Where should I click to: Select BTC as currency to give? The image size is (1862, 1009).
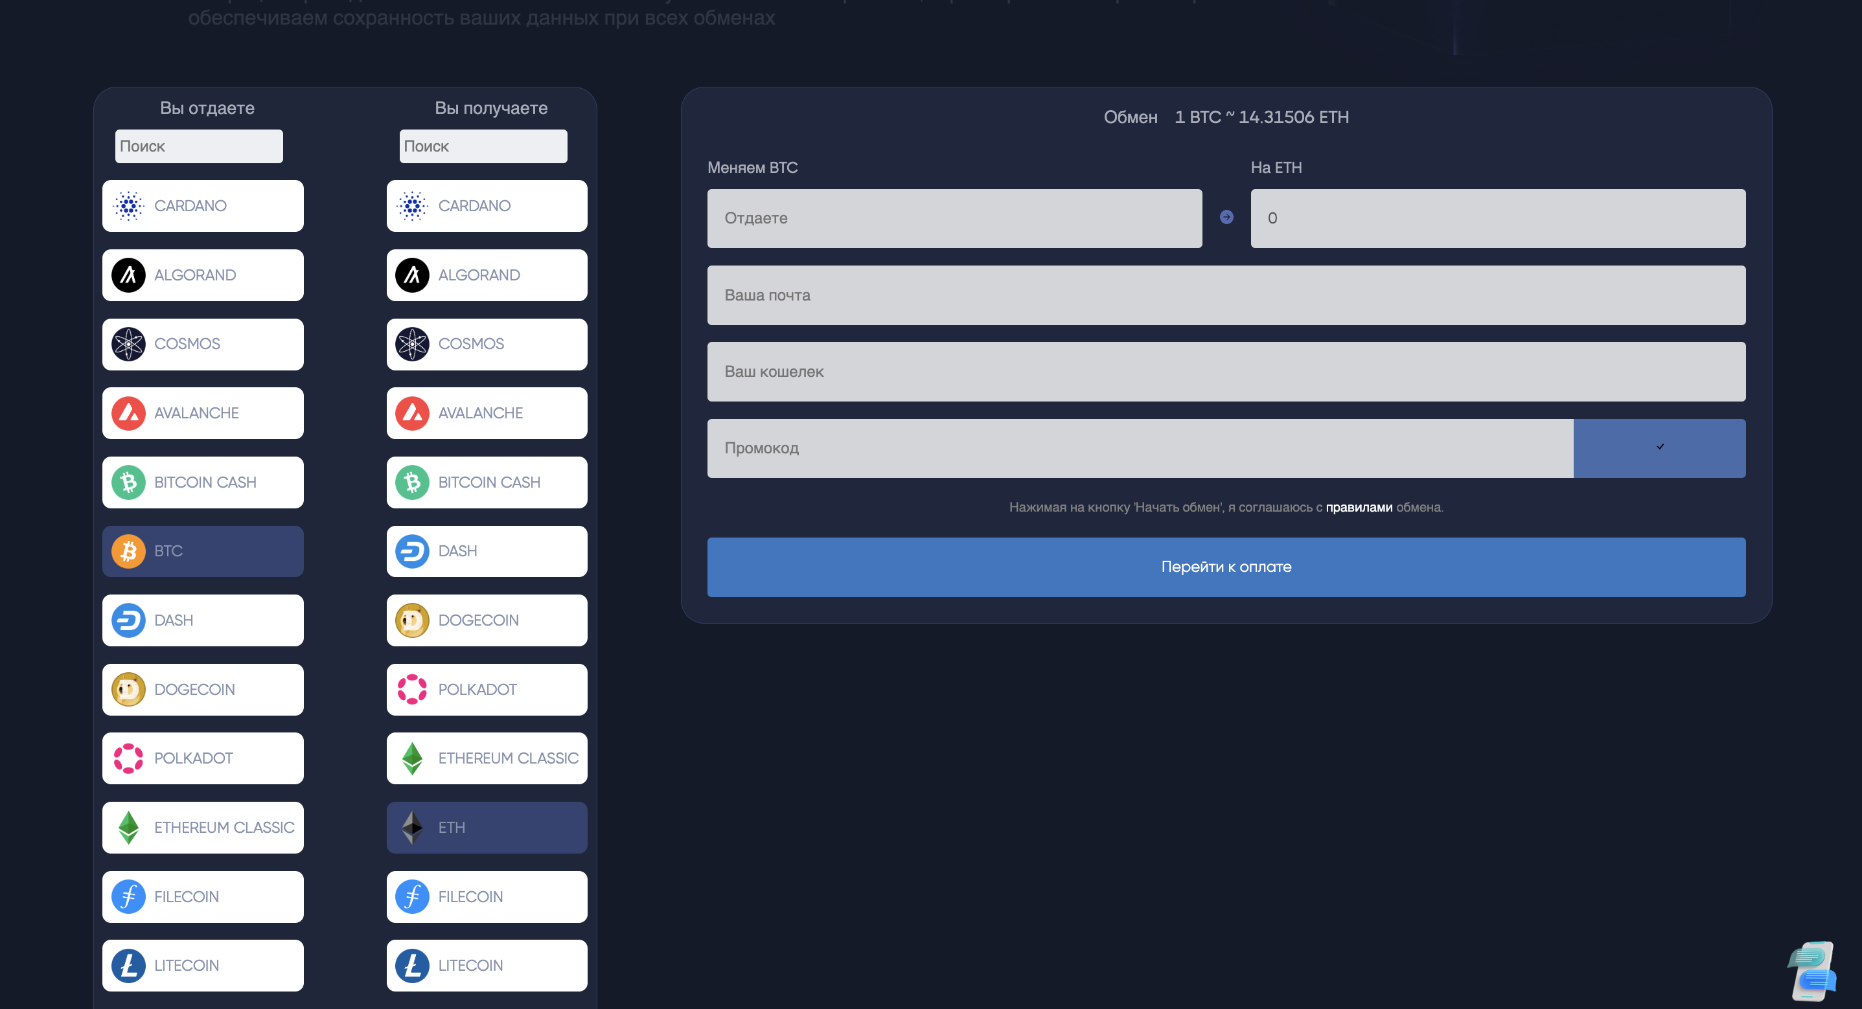pyautogui.click(x=202, y=552)
